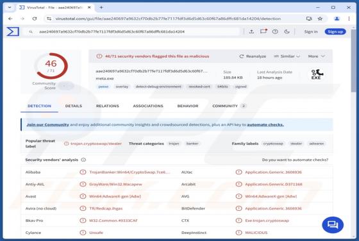Click the stealer family label
Viewport: 359px width, 241px height.
point(296,144)
